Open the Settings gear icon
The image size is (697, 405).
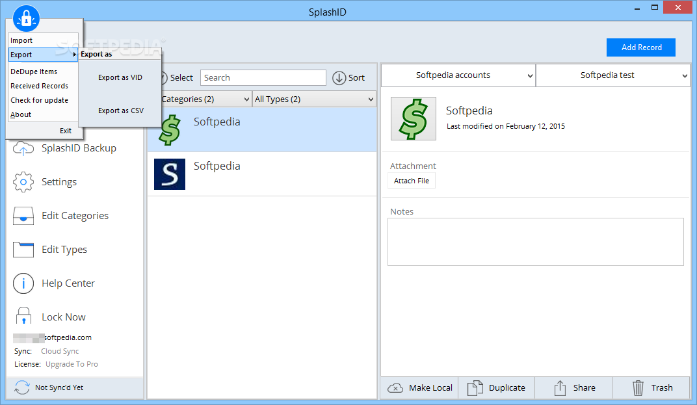(x=23, y=182)
